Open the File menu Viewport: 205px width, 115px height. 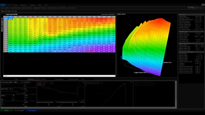click(x=3, y=5)
